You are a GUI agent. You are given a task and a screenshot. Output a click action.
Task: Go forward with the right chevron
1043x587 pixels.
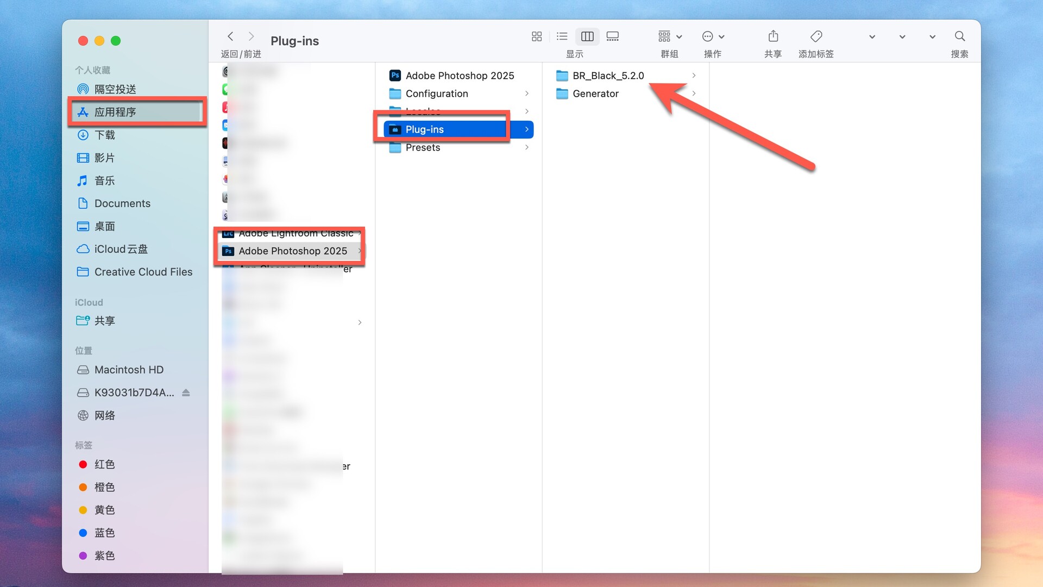(x=251, y=36)
